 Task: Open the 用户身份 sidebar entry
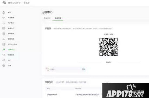pos(11,23)
